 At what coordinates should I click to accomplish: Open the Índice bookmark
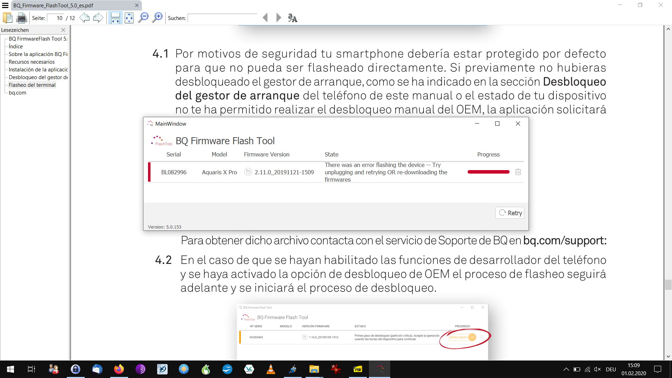(16, 47)
